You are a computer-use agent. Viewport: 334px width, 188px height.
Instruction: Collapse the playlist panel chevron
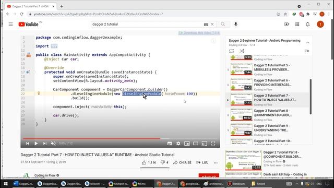(307, 43)
